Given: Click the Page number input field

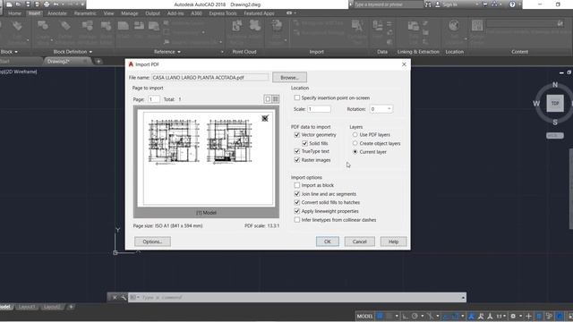Looking at the screenshot, I should point(154,99).
